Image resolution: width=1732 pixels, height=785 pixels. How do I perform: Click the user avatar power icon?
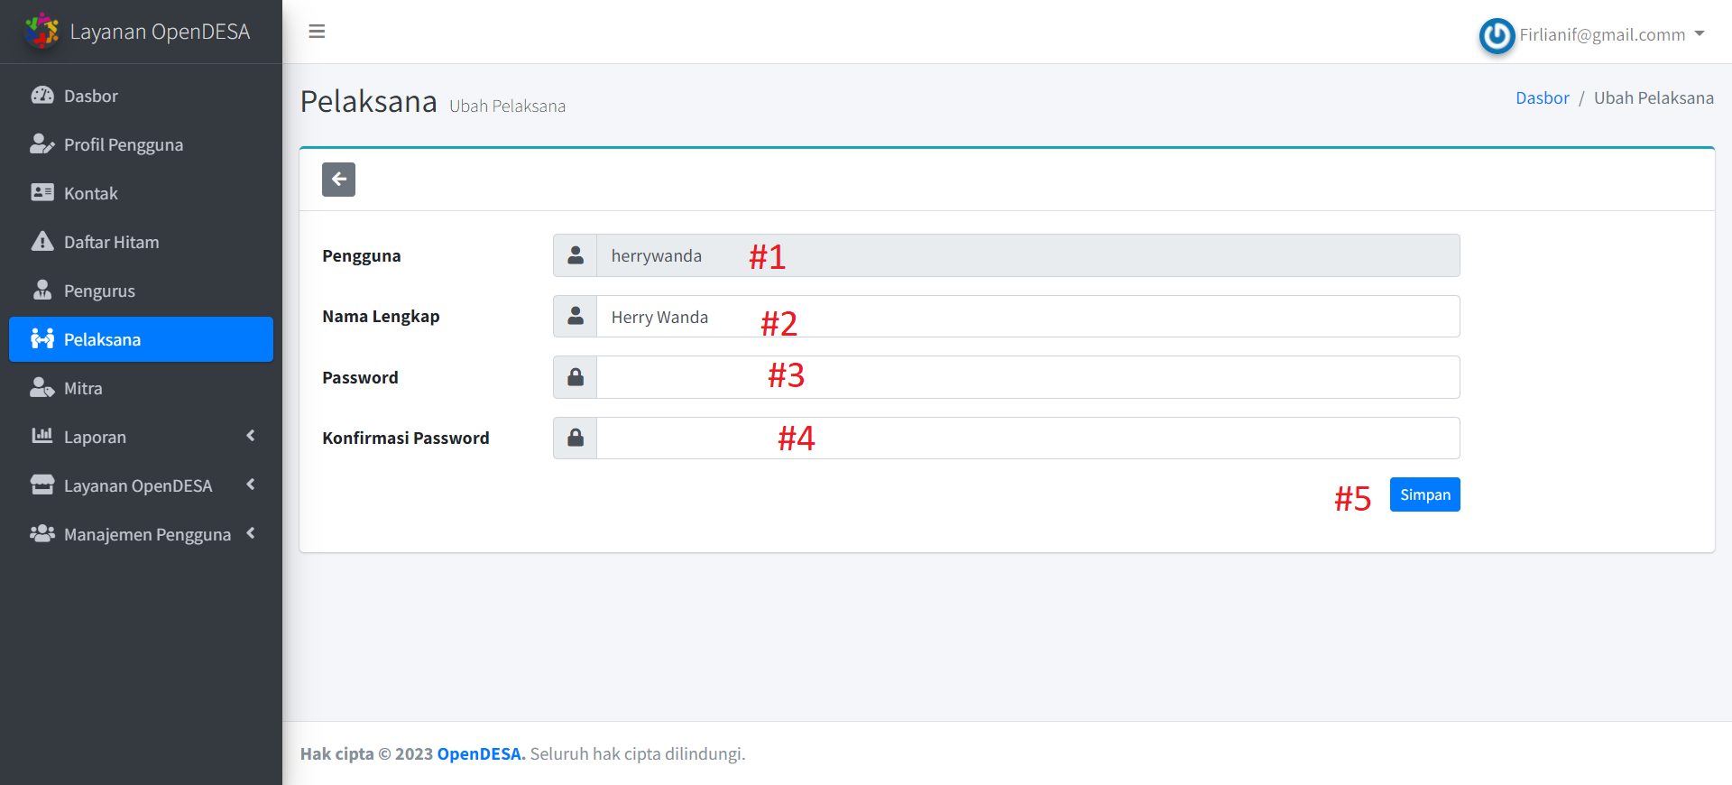1497,35
